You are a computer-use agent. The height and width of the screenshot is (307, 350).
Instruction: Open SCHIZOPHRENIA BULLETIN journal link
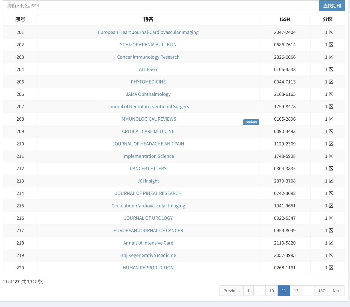click(148, 45)
